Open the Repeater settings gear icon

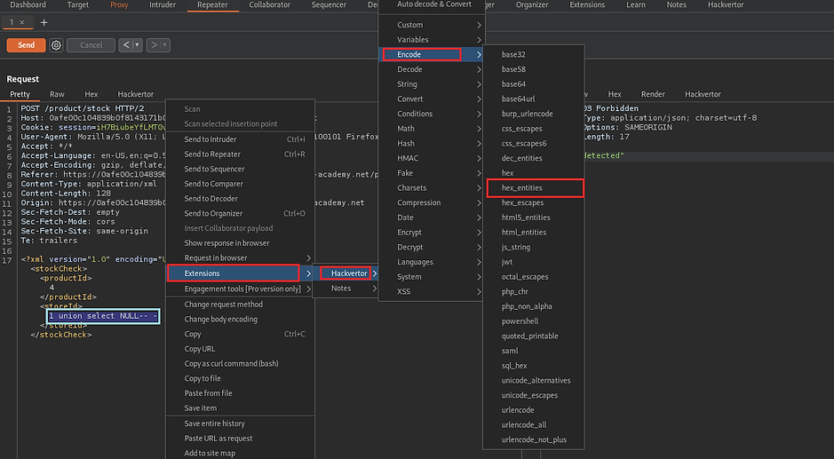coord(57,45)
